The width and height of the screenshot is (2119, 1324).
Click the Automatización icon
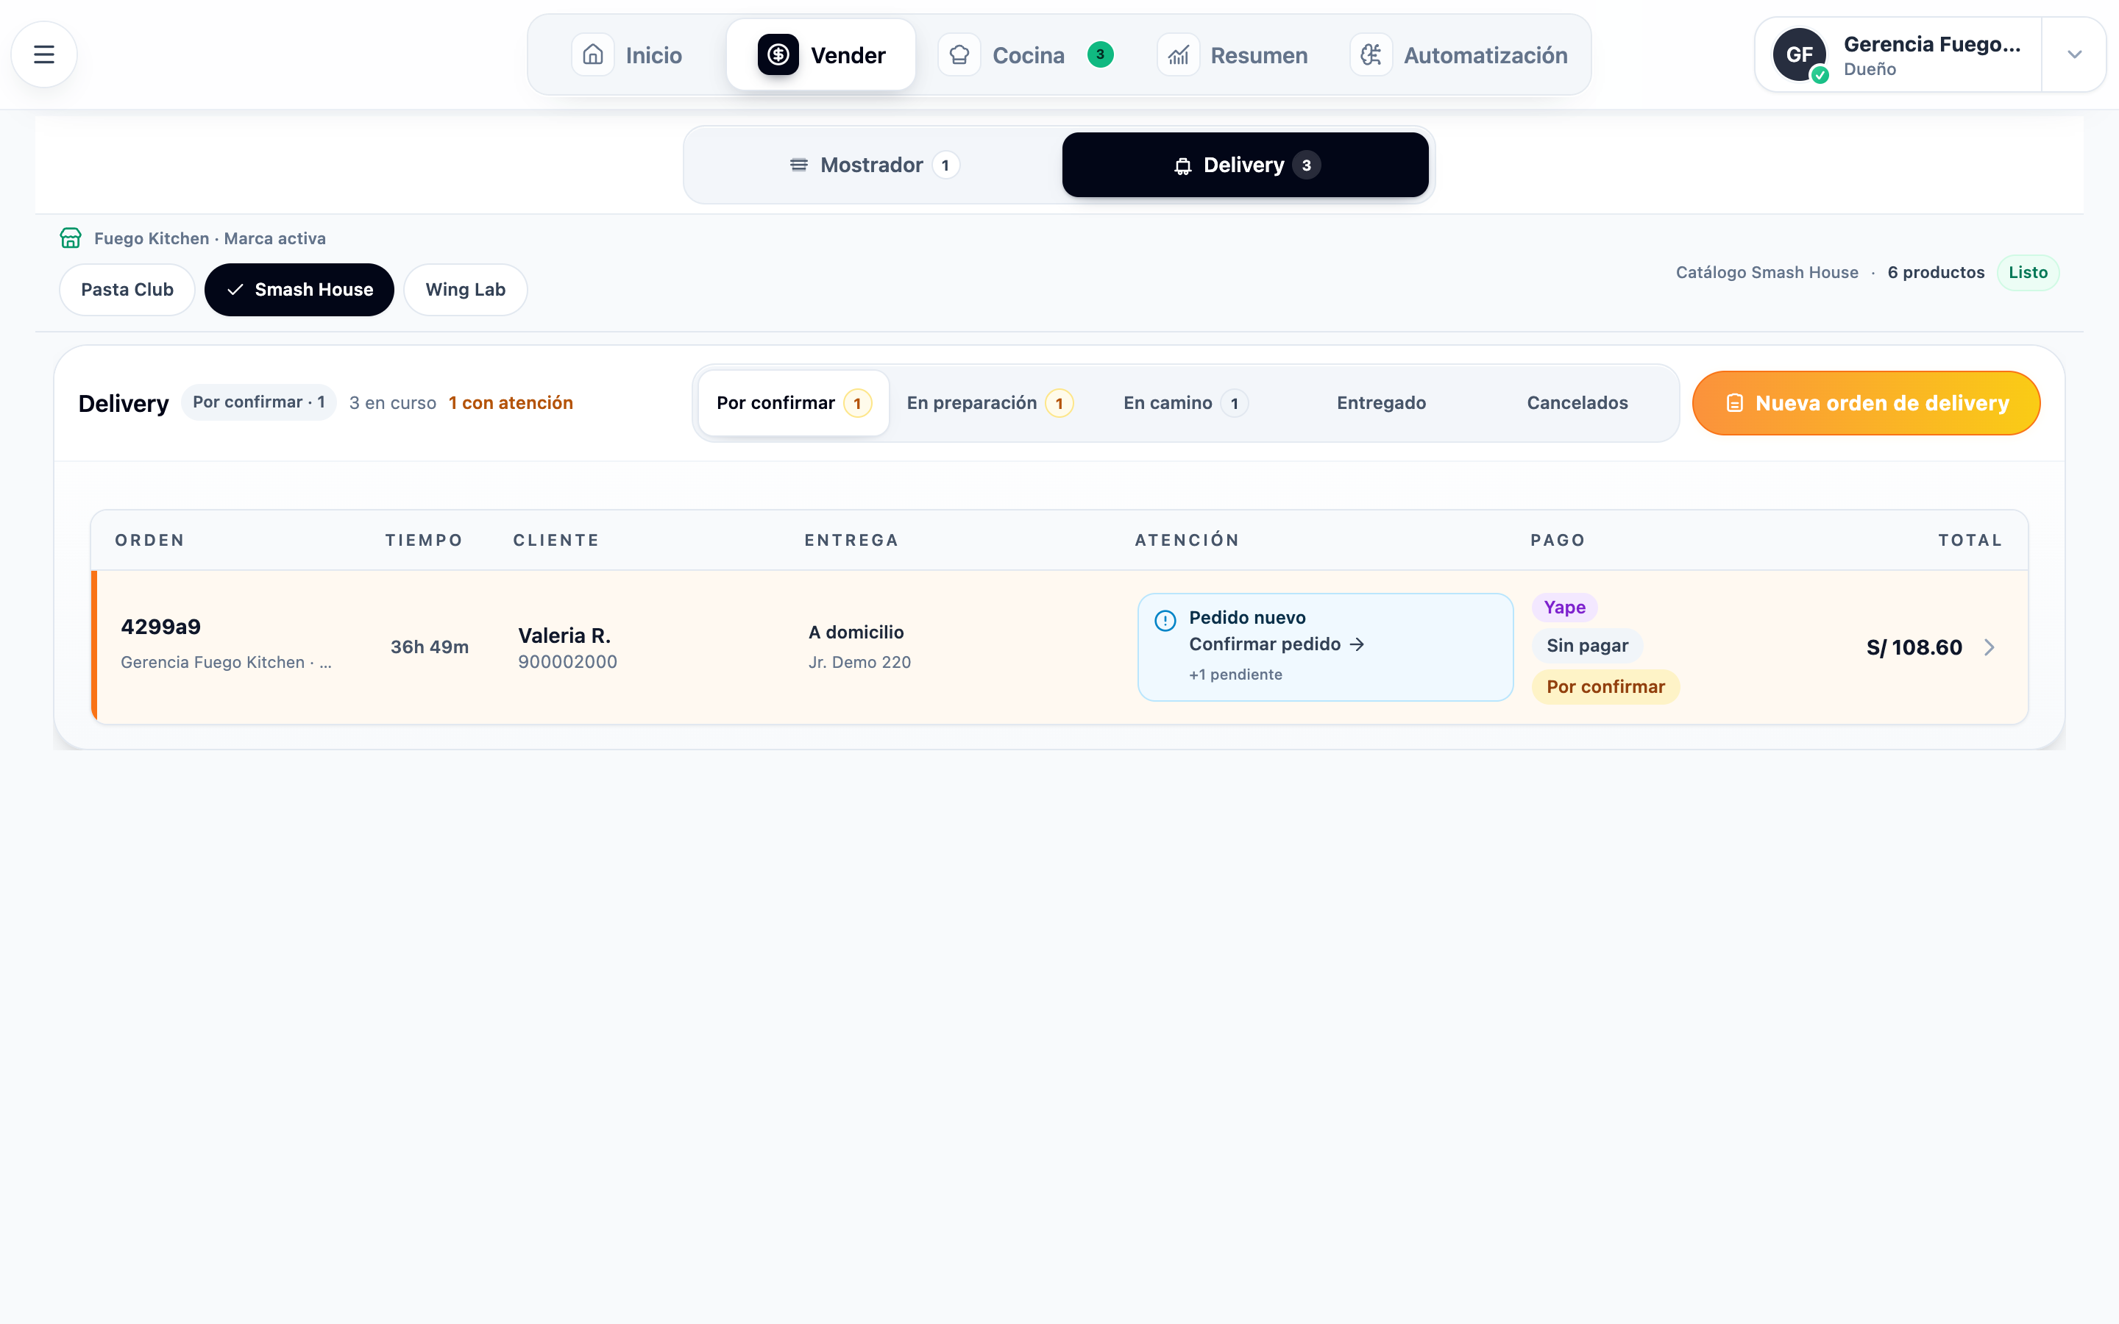[x=1370, y=54]
